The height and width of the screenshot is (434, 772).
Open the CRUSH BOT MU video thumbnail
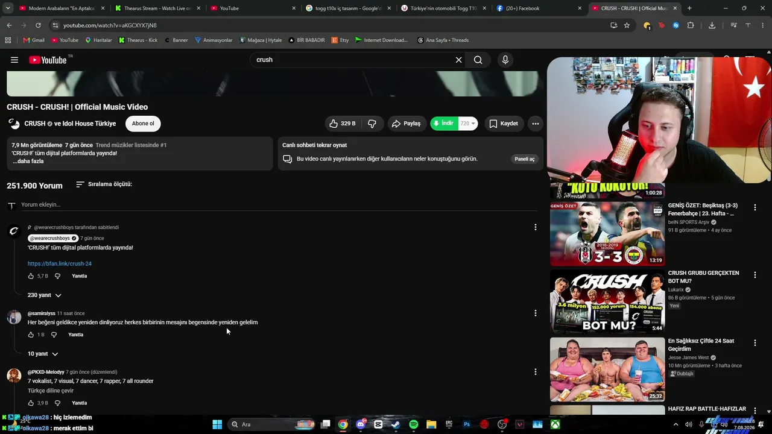coord(607,301)
